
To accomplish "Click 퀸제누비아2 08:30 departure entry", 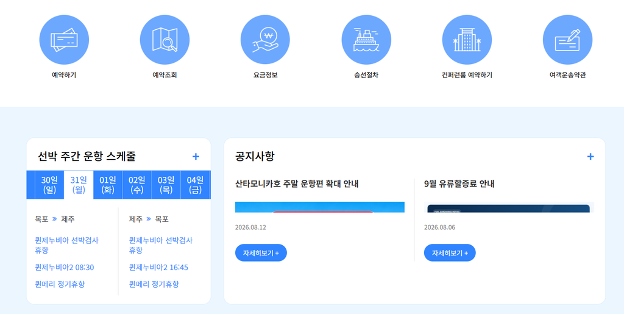I will [x=65, y=267].
